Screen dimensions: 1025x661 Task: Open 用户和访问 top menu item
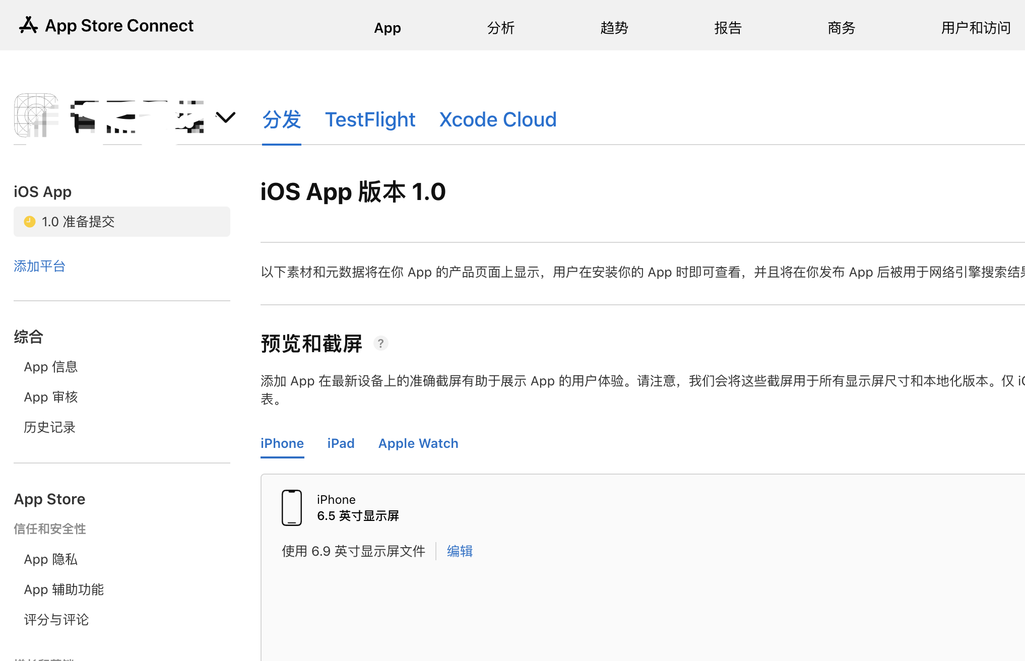click(x=976, y=28)
